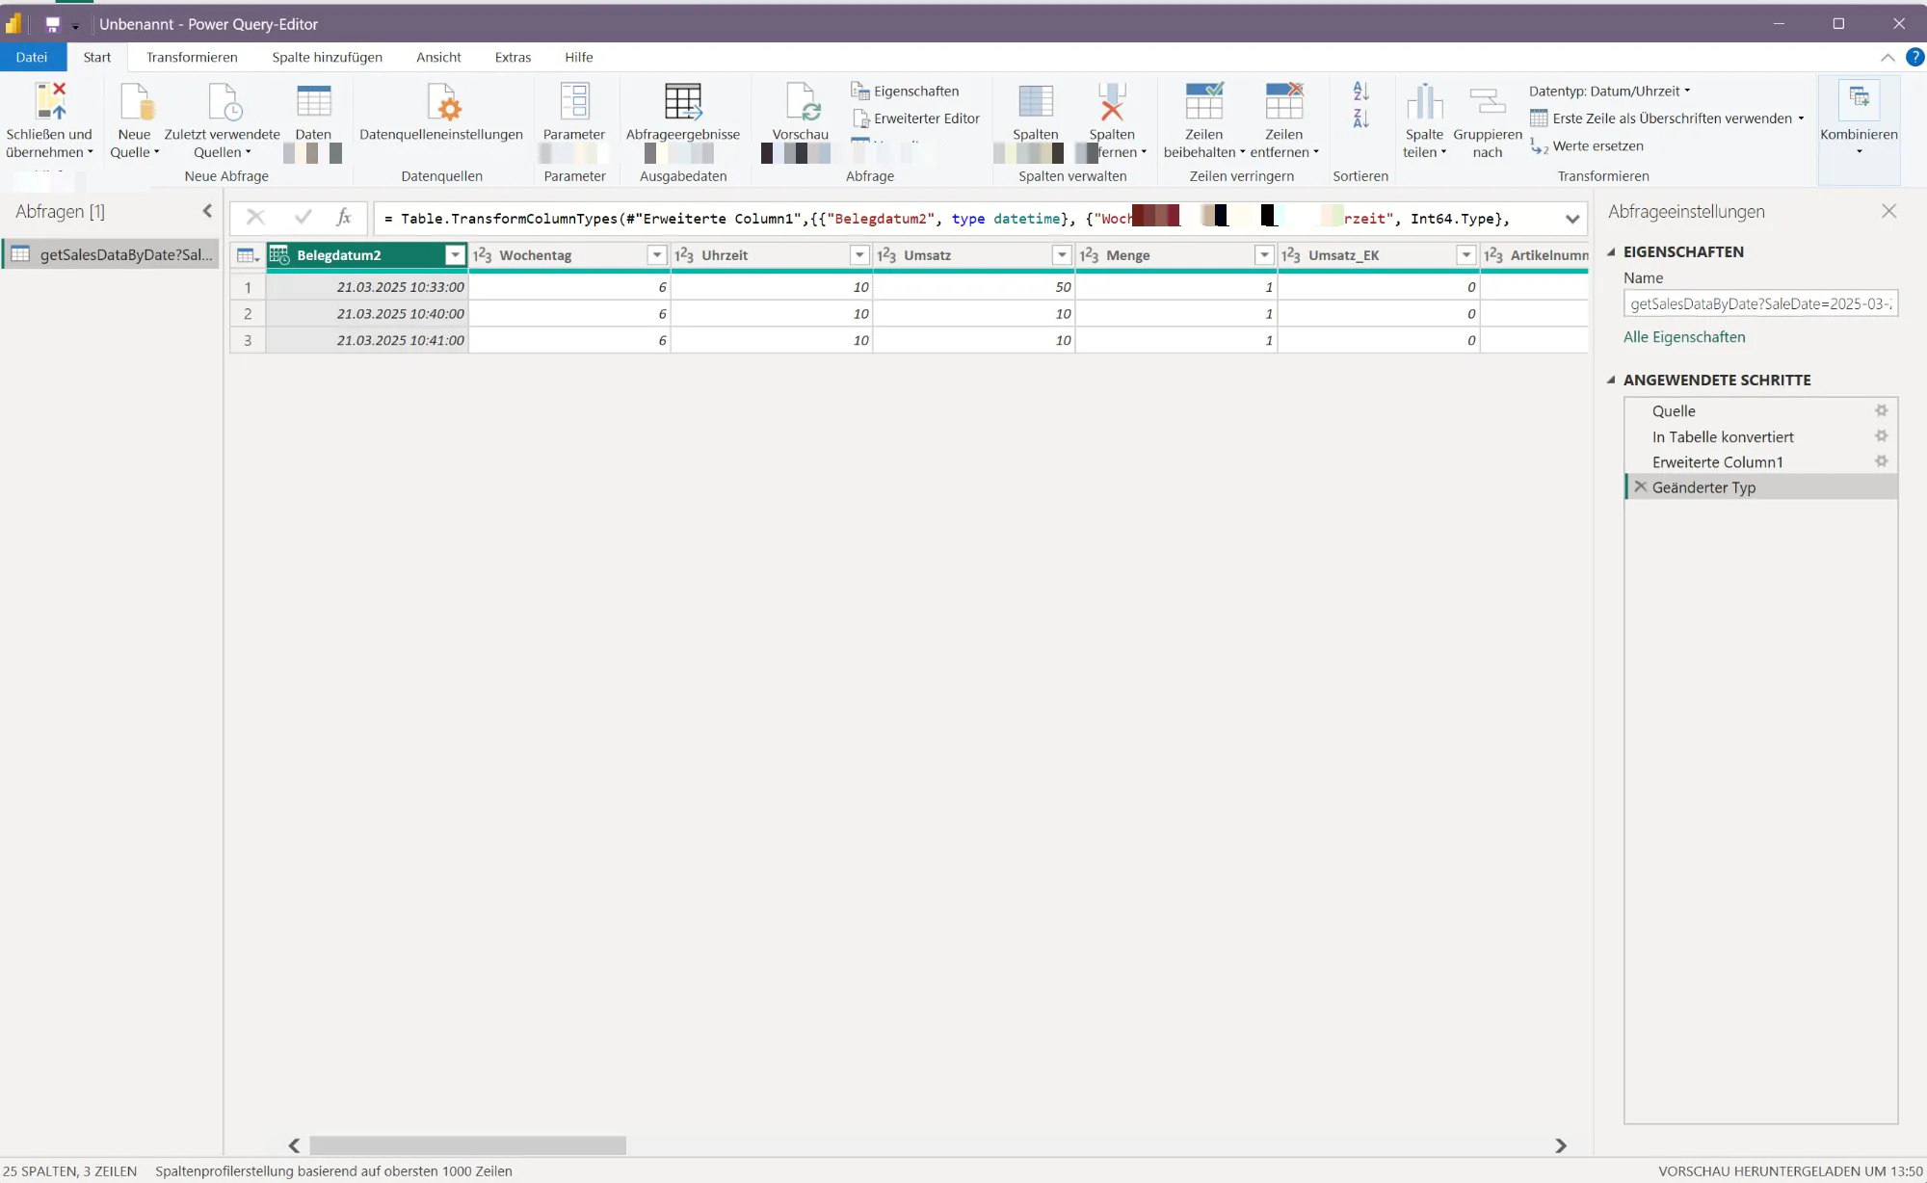Open settings gear for Erweiterte Column1 step
Image resolution: width=1927 pixels, height=1183 pixels.
coord(1881,461)
